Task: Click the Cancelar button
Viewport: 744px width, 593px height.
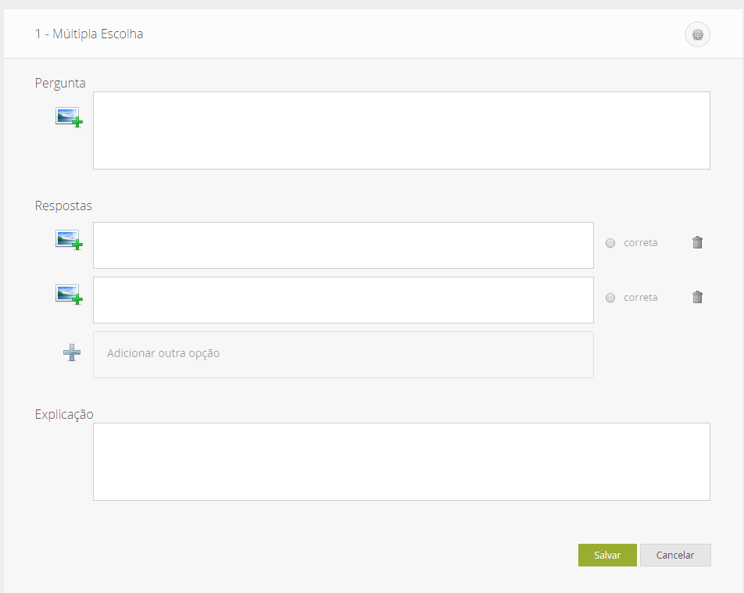Action: pos(675,555)
